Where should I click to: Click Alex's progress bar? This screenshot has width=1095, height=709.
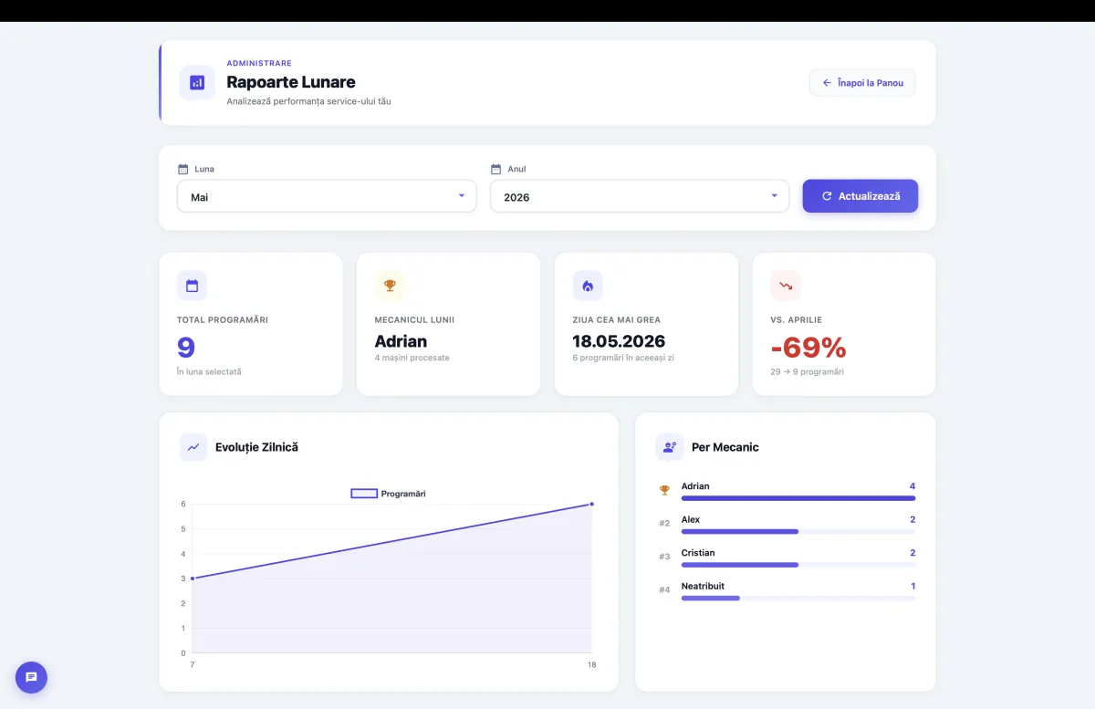pos(798,531)
